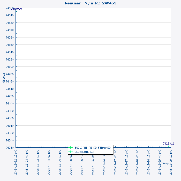
Task: Click the BUGLIANI PEARD FERNANDO legend label
Action: pos(93,148)
